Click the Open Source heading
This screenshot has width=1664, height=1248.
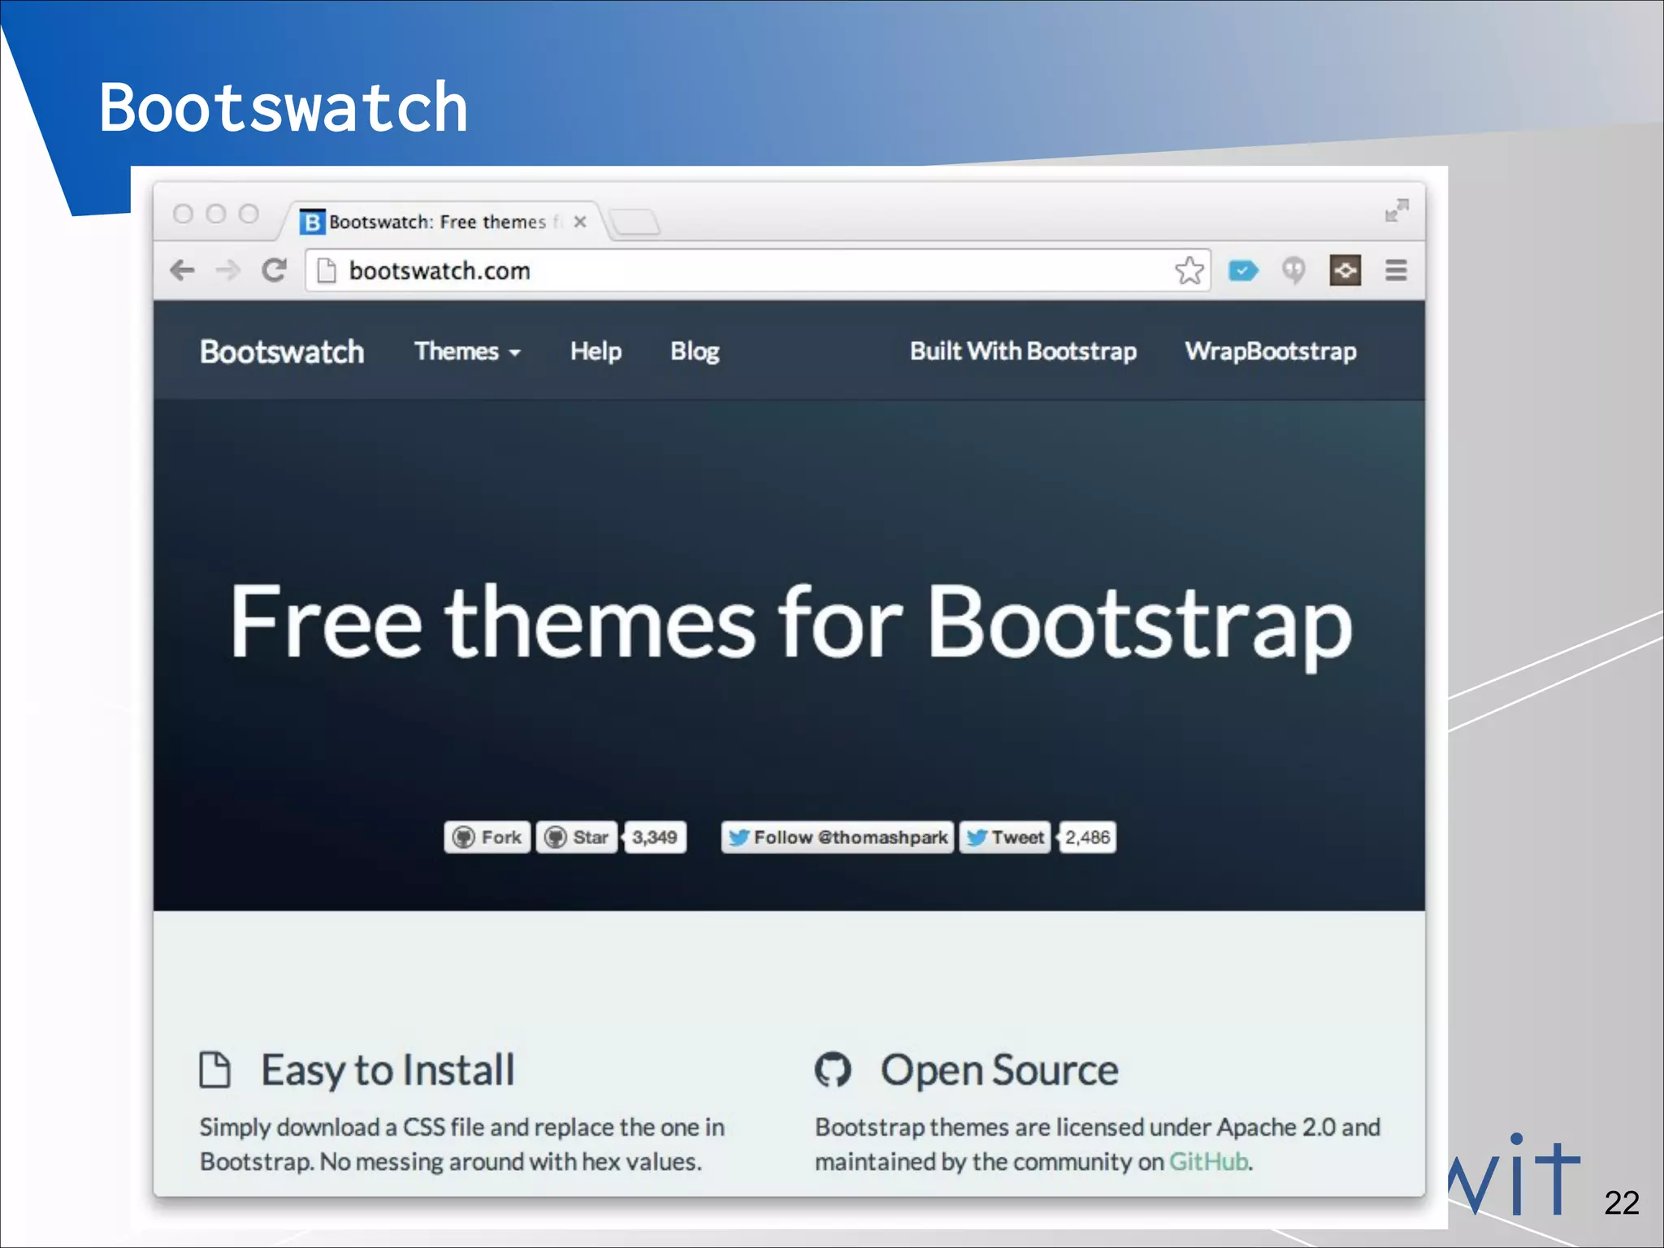coord(999,1070)
